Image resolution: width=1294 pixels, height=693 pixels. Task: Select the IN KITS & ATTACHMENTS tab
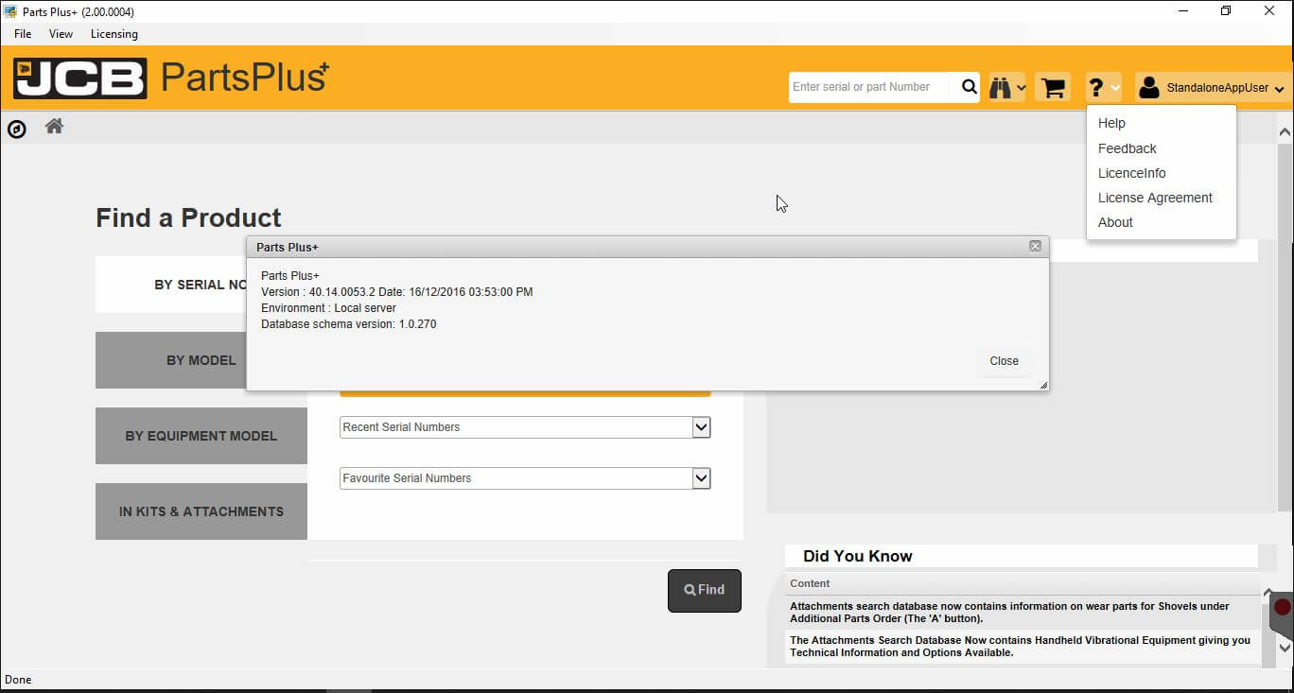(201, 511)
